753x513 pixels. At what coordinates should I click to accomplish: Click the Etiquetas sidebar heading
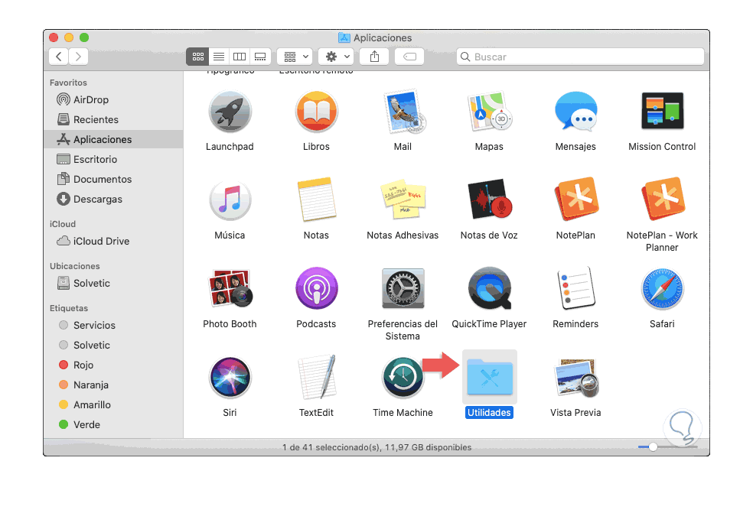pos(69,308)
